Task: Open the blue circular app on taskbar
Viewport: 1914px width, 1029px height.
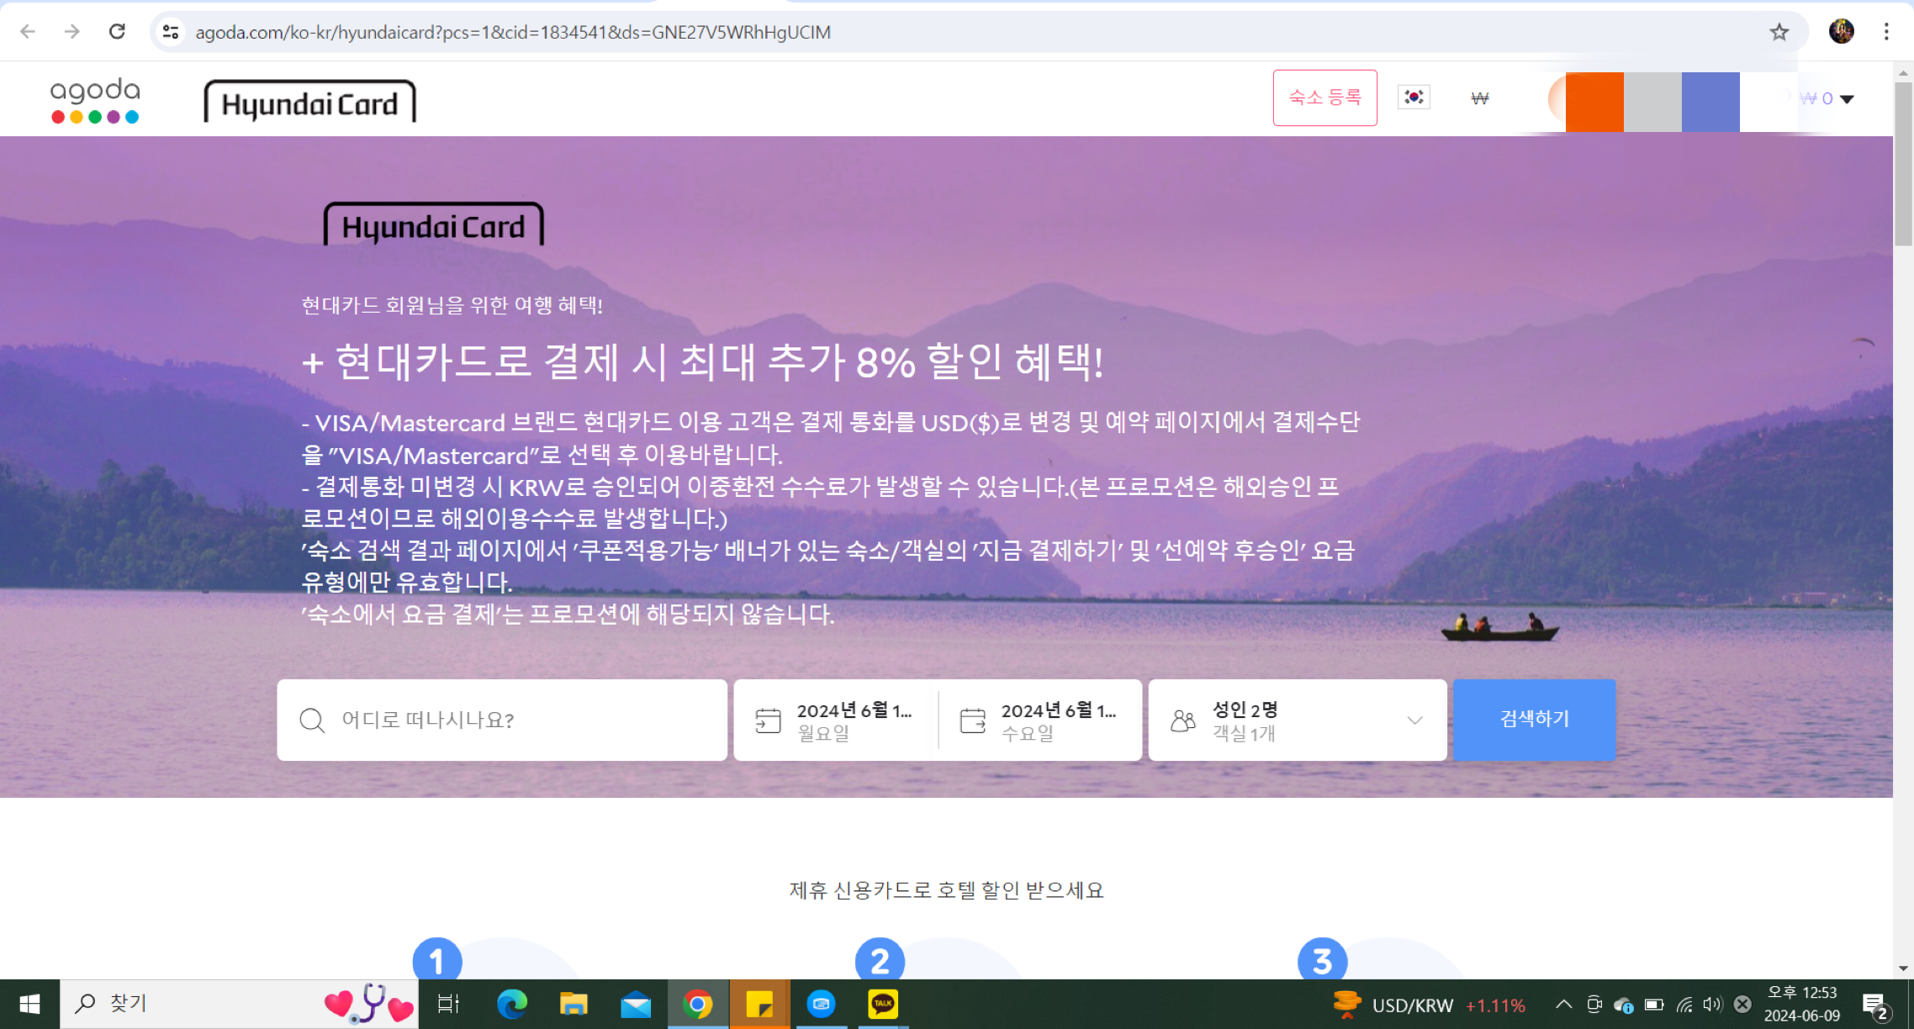Action: (821, 1004)
